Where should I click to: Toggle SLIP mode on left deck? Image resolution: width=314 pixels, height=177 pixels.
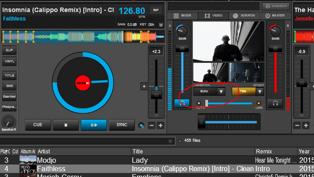coord(9,50)
